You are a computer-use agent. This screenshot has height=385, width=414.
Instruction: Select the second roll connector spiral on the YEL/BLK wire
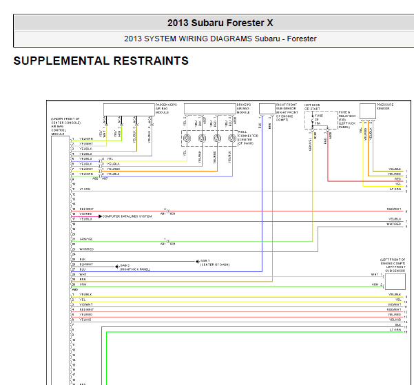point(202,138)
